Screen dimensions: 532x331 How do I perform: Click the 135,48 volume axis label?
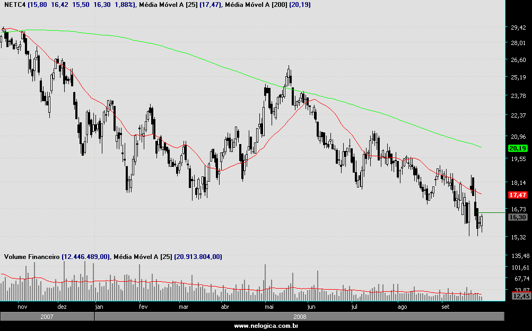pos(520,256)
